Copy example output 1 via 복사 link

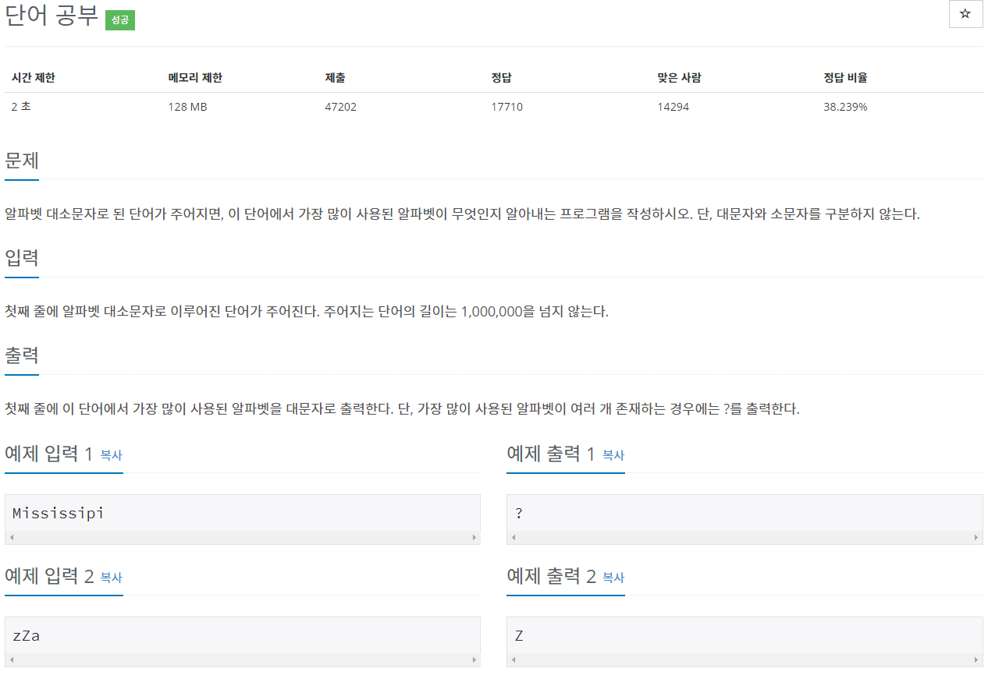point(613,455)
